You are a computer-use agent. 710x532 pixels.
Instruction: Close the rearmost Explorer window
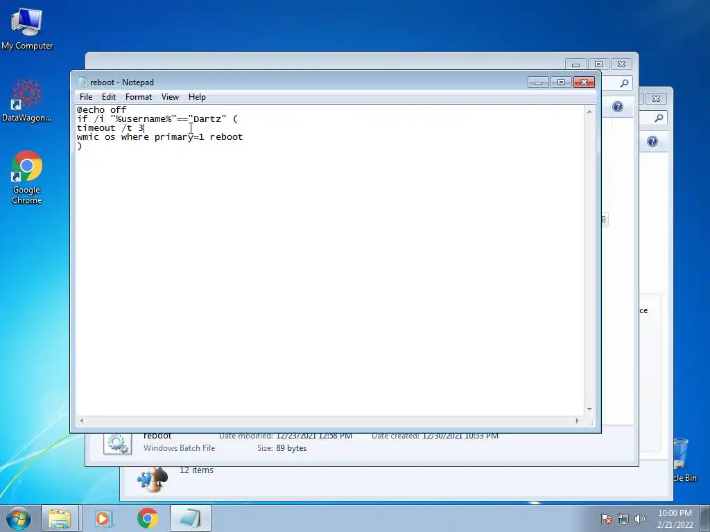[656, 98]
